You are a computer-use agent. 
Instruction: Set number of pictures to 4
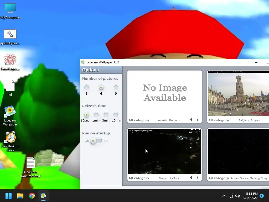coord(101,88)
